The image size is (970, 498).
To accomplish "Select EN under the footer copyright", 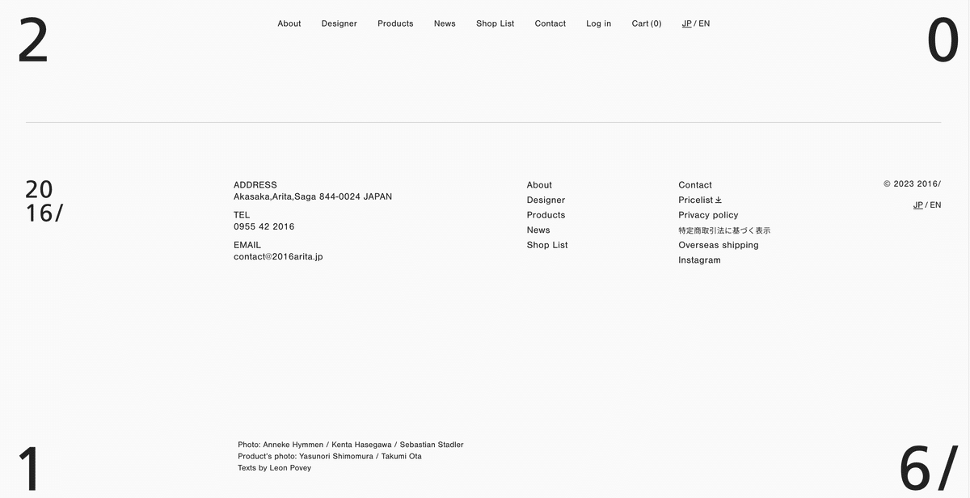I will 935,205.
